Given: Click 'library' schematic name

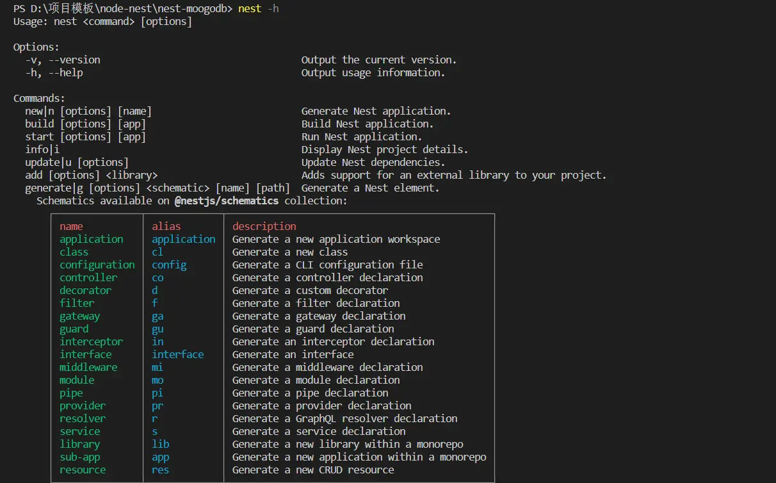Looking at the screenshot, I should [80, 444].
